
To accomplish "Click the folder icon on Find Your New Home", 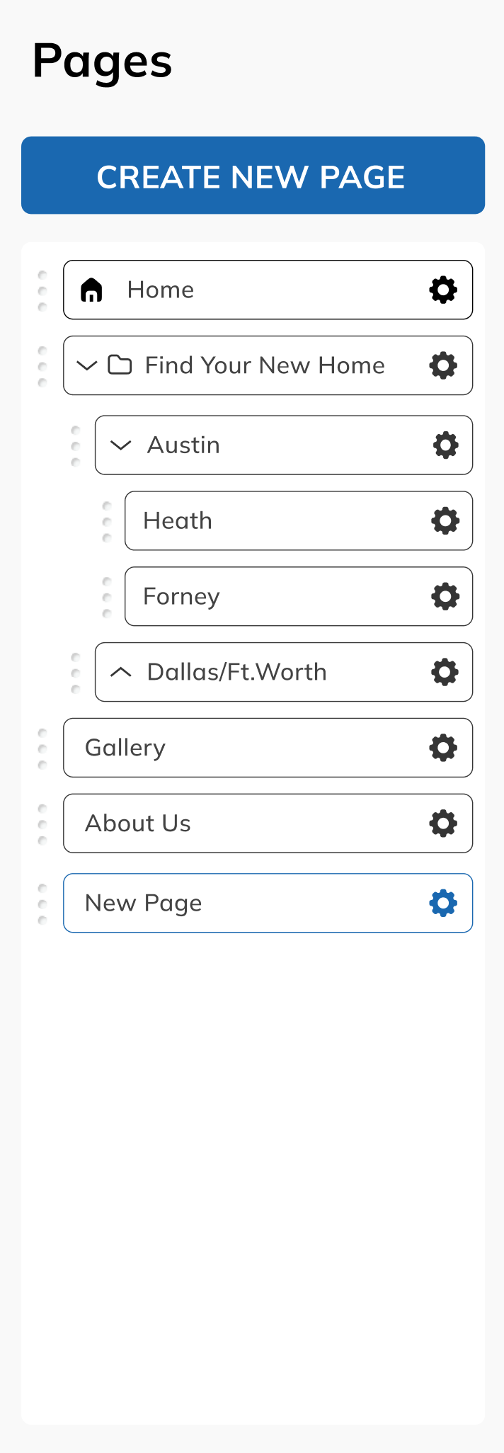I will point(120,365).
